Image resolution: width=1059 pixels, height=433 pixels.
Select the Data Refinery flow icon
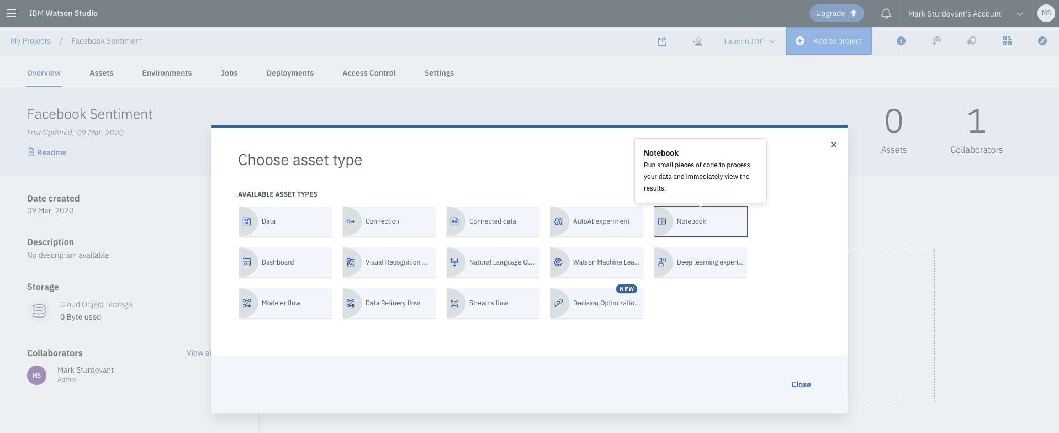[351, 303]
